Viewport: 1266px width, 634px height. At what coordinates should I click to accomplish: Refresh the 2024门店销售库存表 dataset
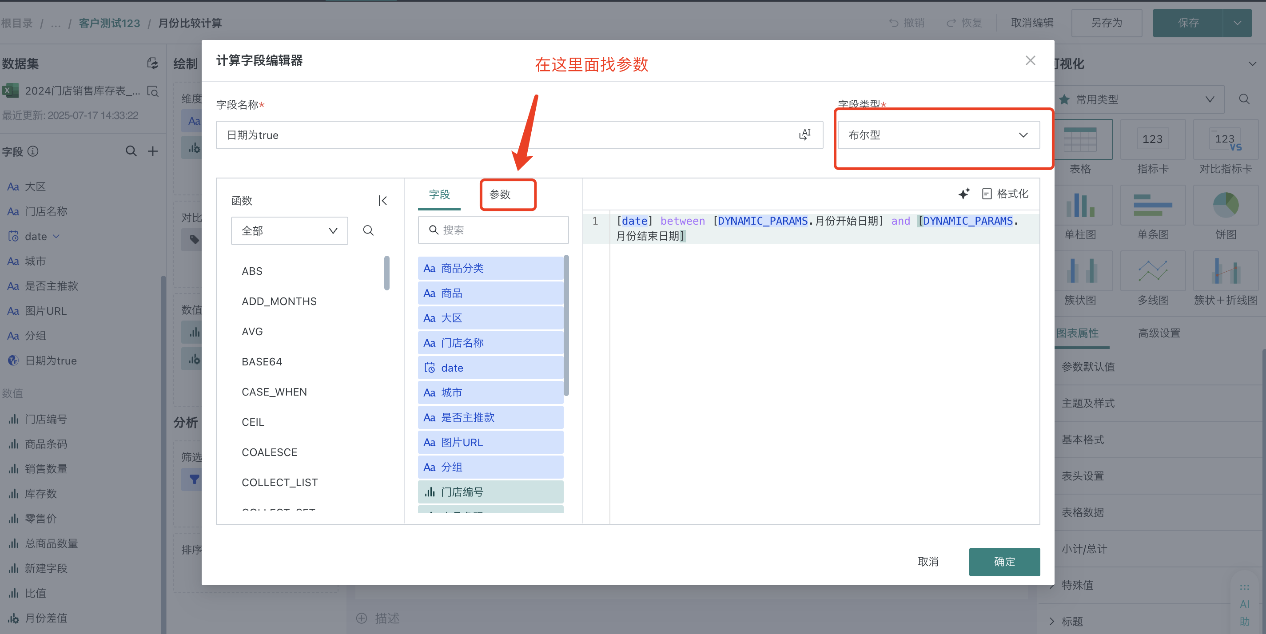click(152, 63)
